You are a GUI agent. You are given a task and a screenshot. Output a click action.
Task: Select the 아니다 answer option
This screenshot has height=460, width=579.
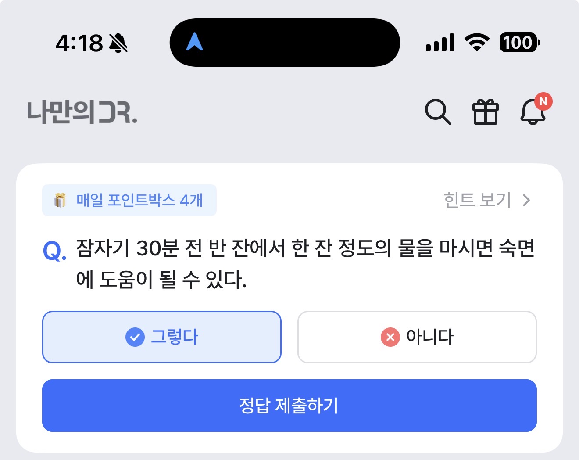[x=417, y=337]
